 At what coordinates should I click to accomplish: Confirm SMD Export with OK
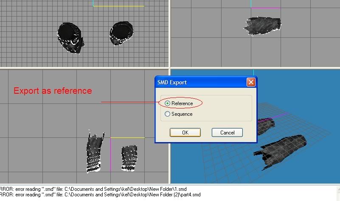(185, 133)
